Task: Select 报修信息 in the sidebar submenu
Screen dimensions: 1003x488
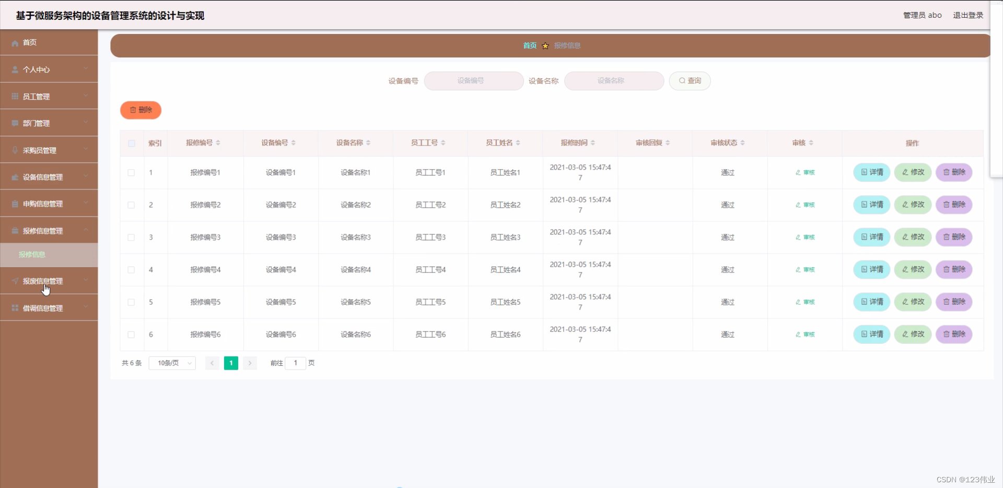Action: click(x=32, y=255)
